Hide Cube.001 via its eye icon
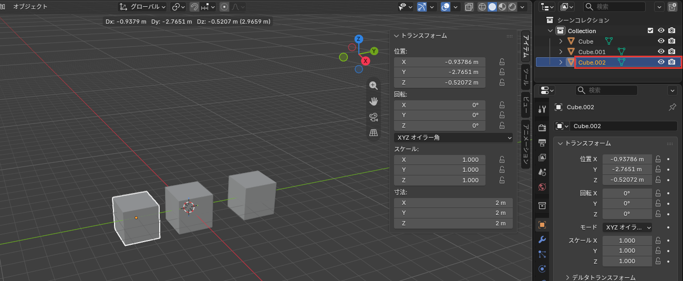The image size is (683, 281). coord(661,51)
